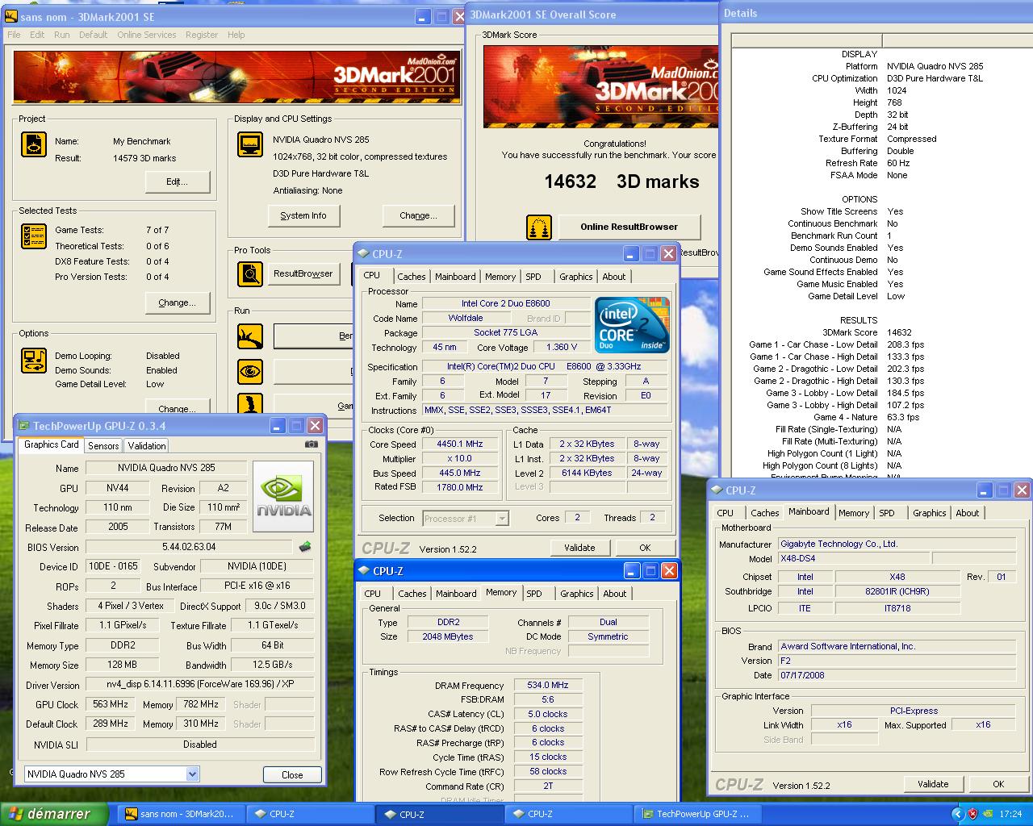Viewport: 1033px width, 826px height.
Task: Click the Selected Tests checklist icon
Action: coord(34,236)
